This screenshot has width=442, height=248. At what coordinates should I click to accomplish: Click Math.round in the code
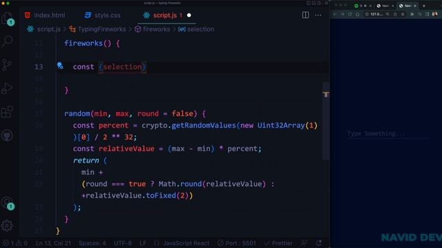click(x=180, y=184)
